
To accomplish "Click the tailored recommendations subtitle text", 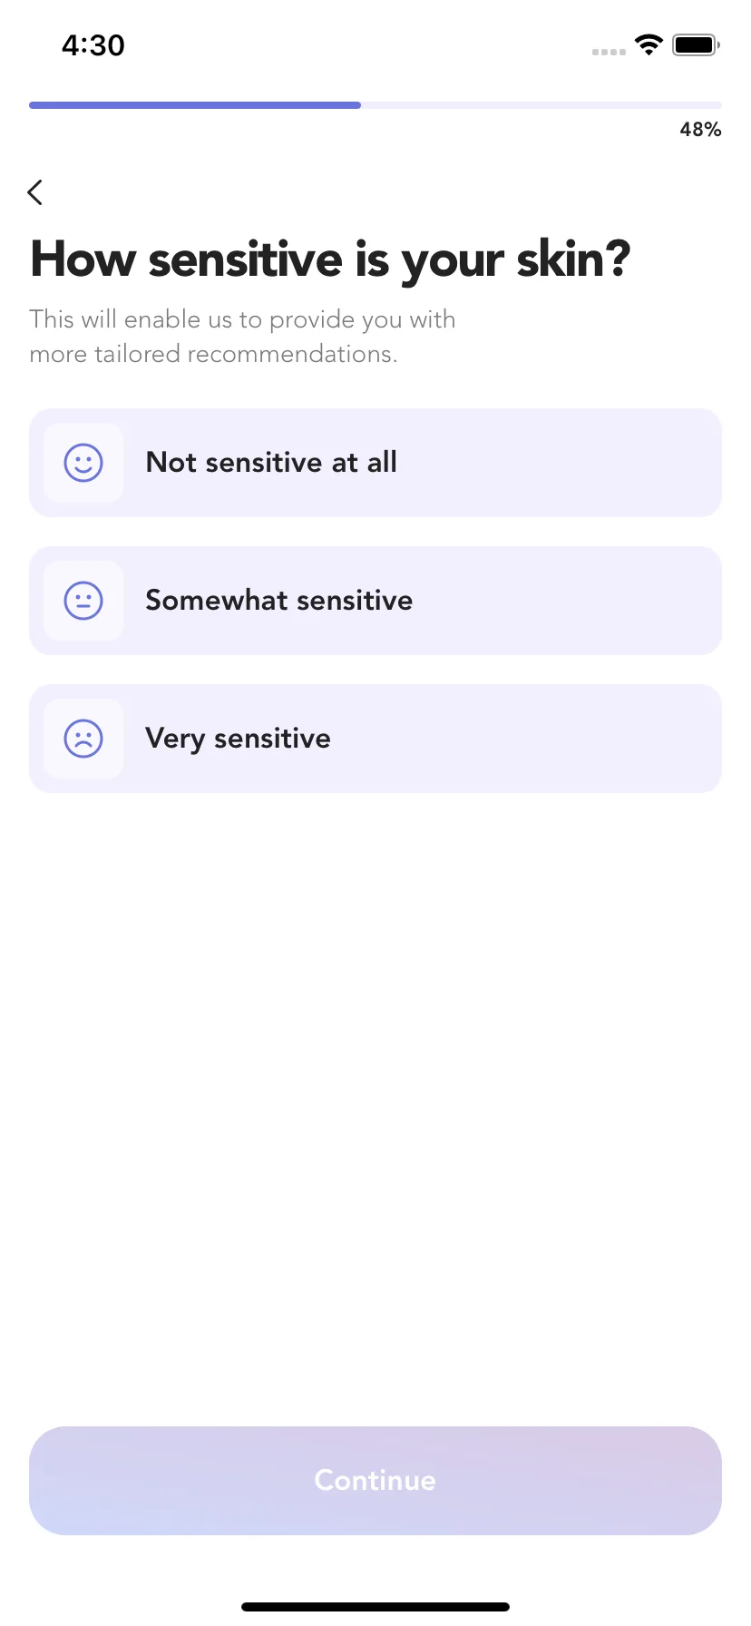I will [242, 337].
